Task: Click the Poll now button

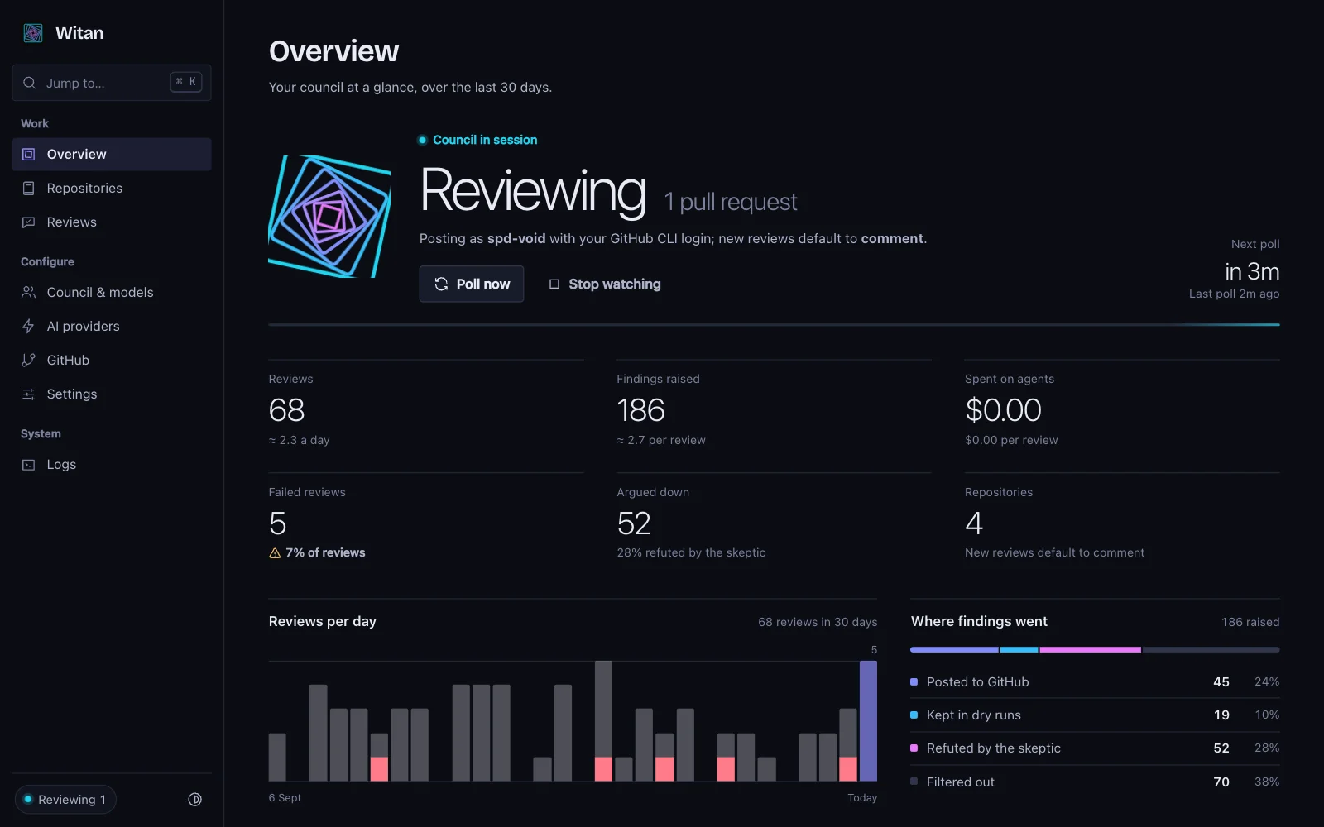Action: tap(472, 284)
